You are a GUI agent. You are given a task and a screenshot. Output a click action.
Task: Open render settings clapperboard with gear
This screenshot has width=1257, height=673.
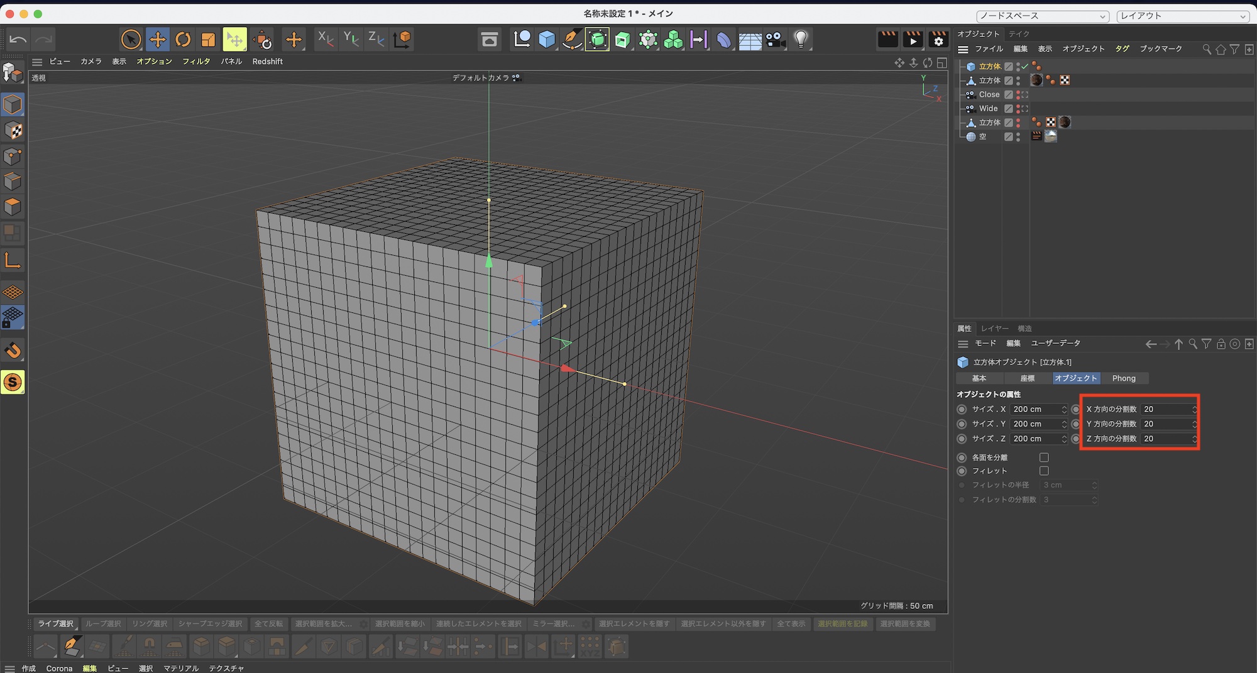(938, 40)
